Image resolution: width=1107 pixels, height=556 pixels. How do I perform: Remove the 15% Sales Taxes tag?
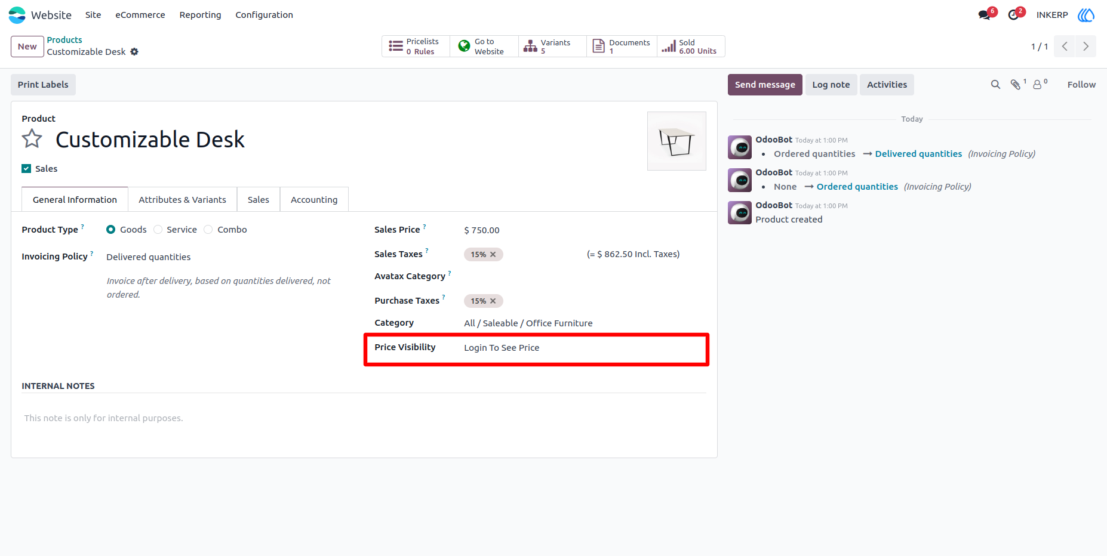493,255
